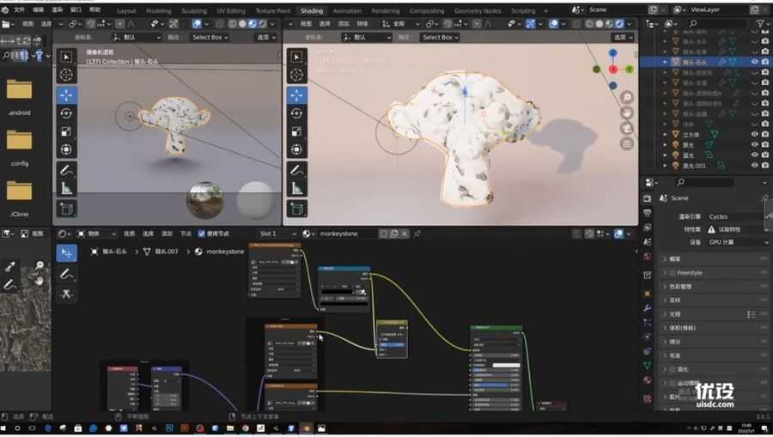The height and width of the screenshot is (437, 773).
Task: Click the outliner filter funnel icon
Action: [760, 23]
